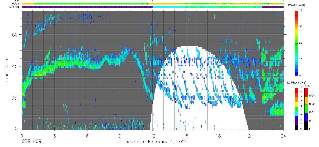Select the 11 MHz tick label
The image size is (319, 147).
[x=301, y=120]
